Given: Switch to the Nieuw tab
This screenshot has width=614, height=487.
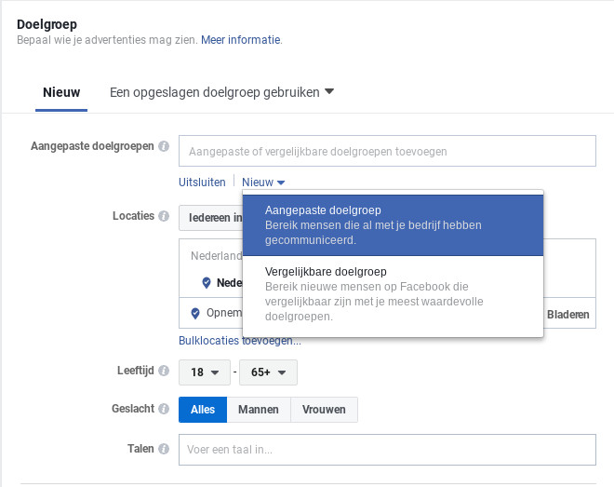Looking at the screenshot, I should [61, 92].
